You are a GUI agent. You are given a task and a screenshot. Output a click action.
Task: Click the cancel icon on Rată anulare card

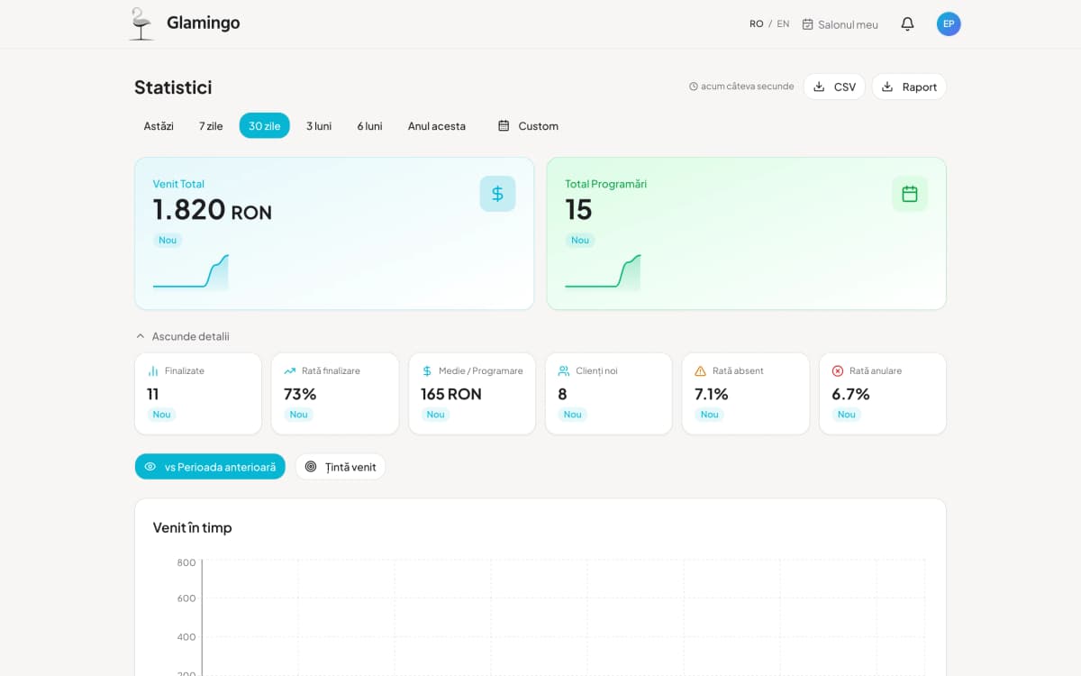point(837,370)
